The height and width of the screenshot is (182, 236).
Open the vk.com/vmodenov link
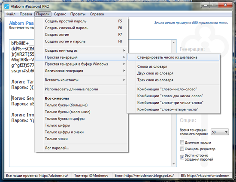[205, 176]
